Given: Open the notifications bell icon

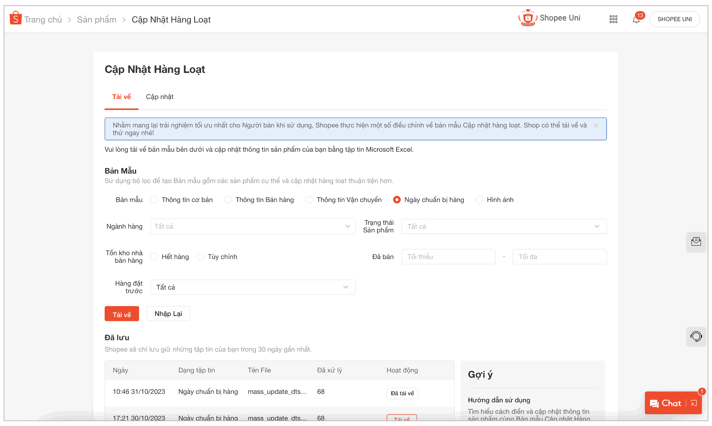Looking at the screenshot, I should coord(636,19).
